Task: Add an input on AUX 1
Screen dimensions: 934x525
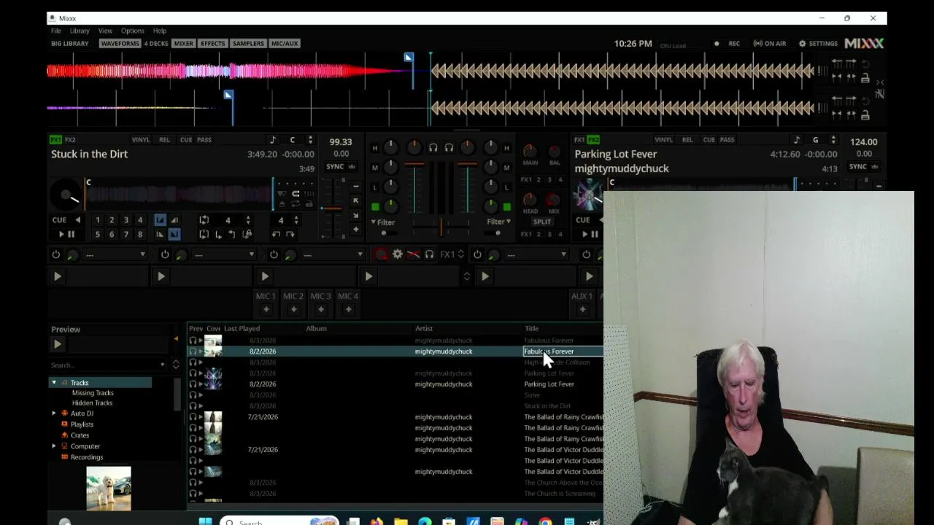Action: click(582, 310)
